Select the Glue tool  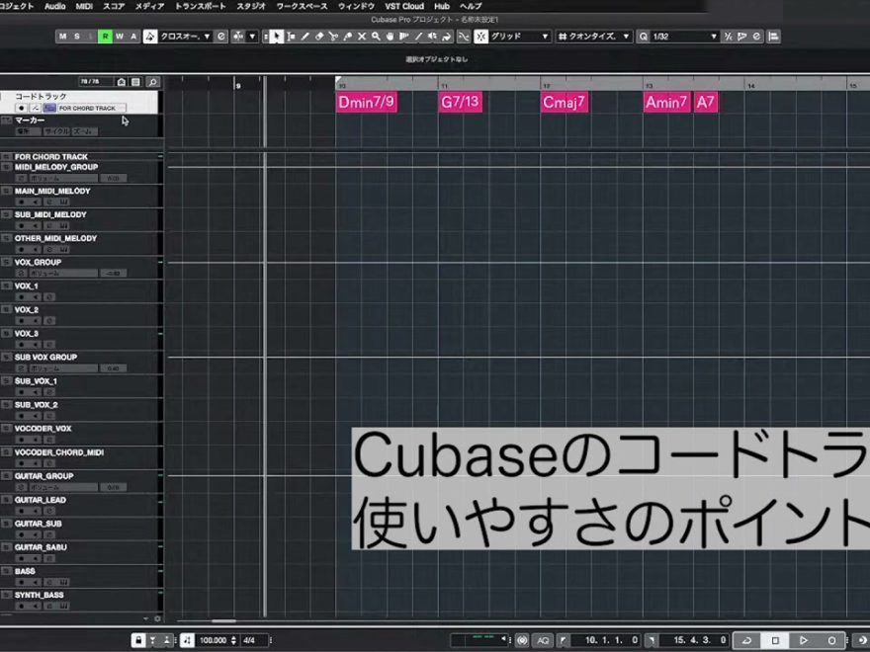(x=347, y=37)
